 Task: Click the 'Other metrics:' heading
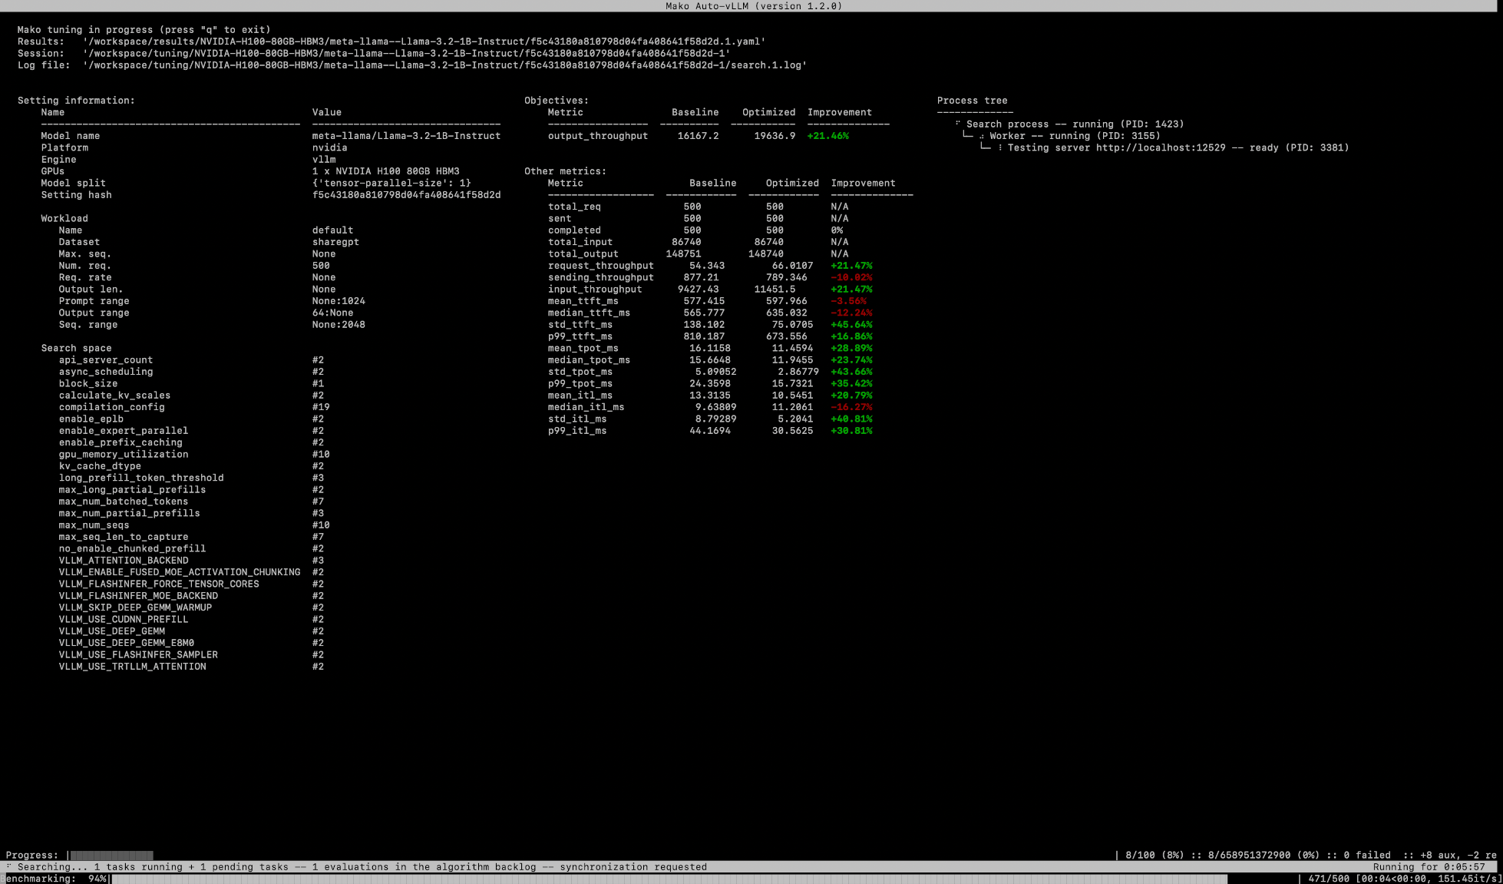pos(565,171)
